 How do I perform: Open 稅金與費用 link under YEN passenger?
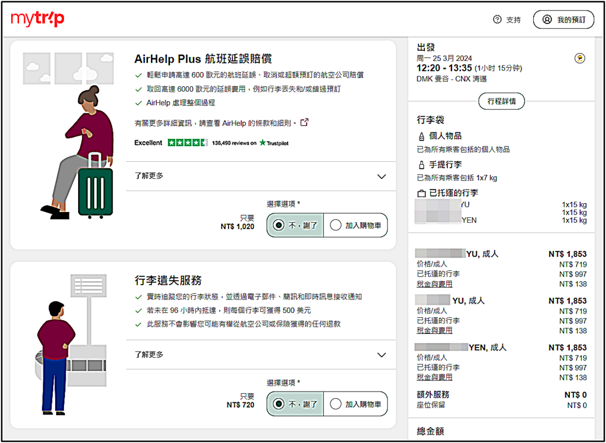point(434,377)
